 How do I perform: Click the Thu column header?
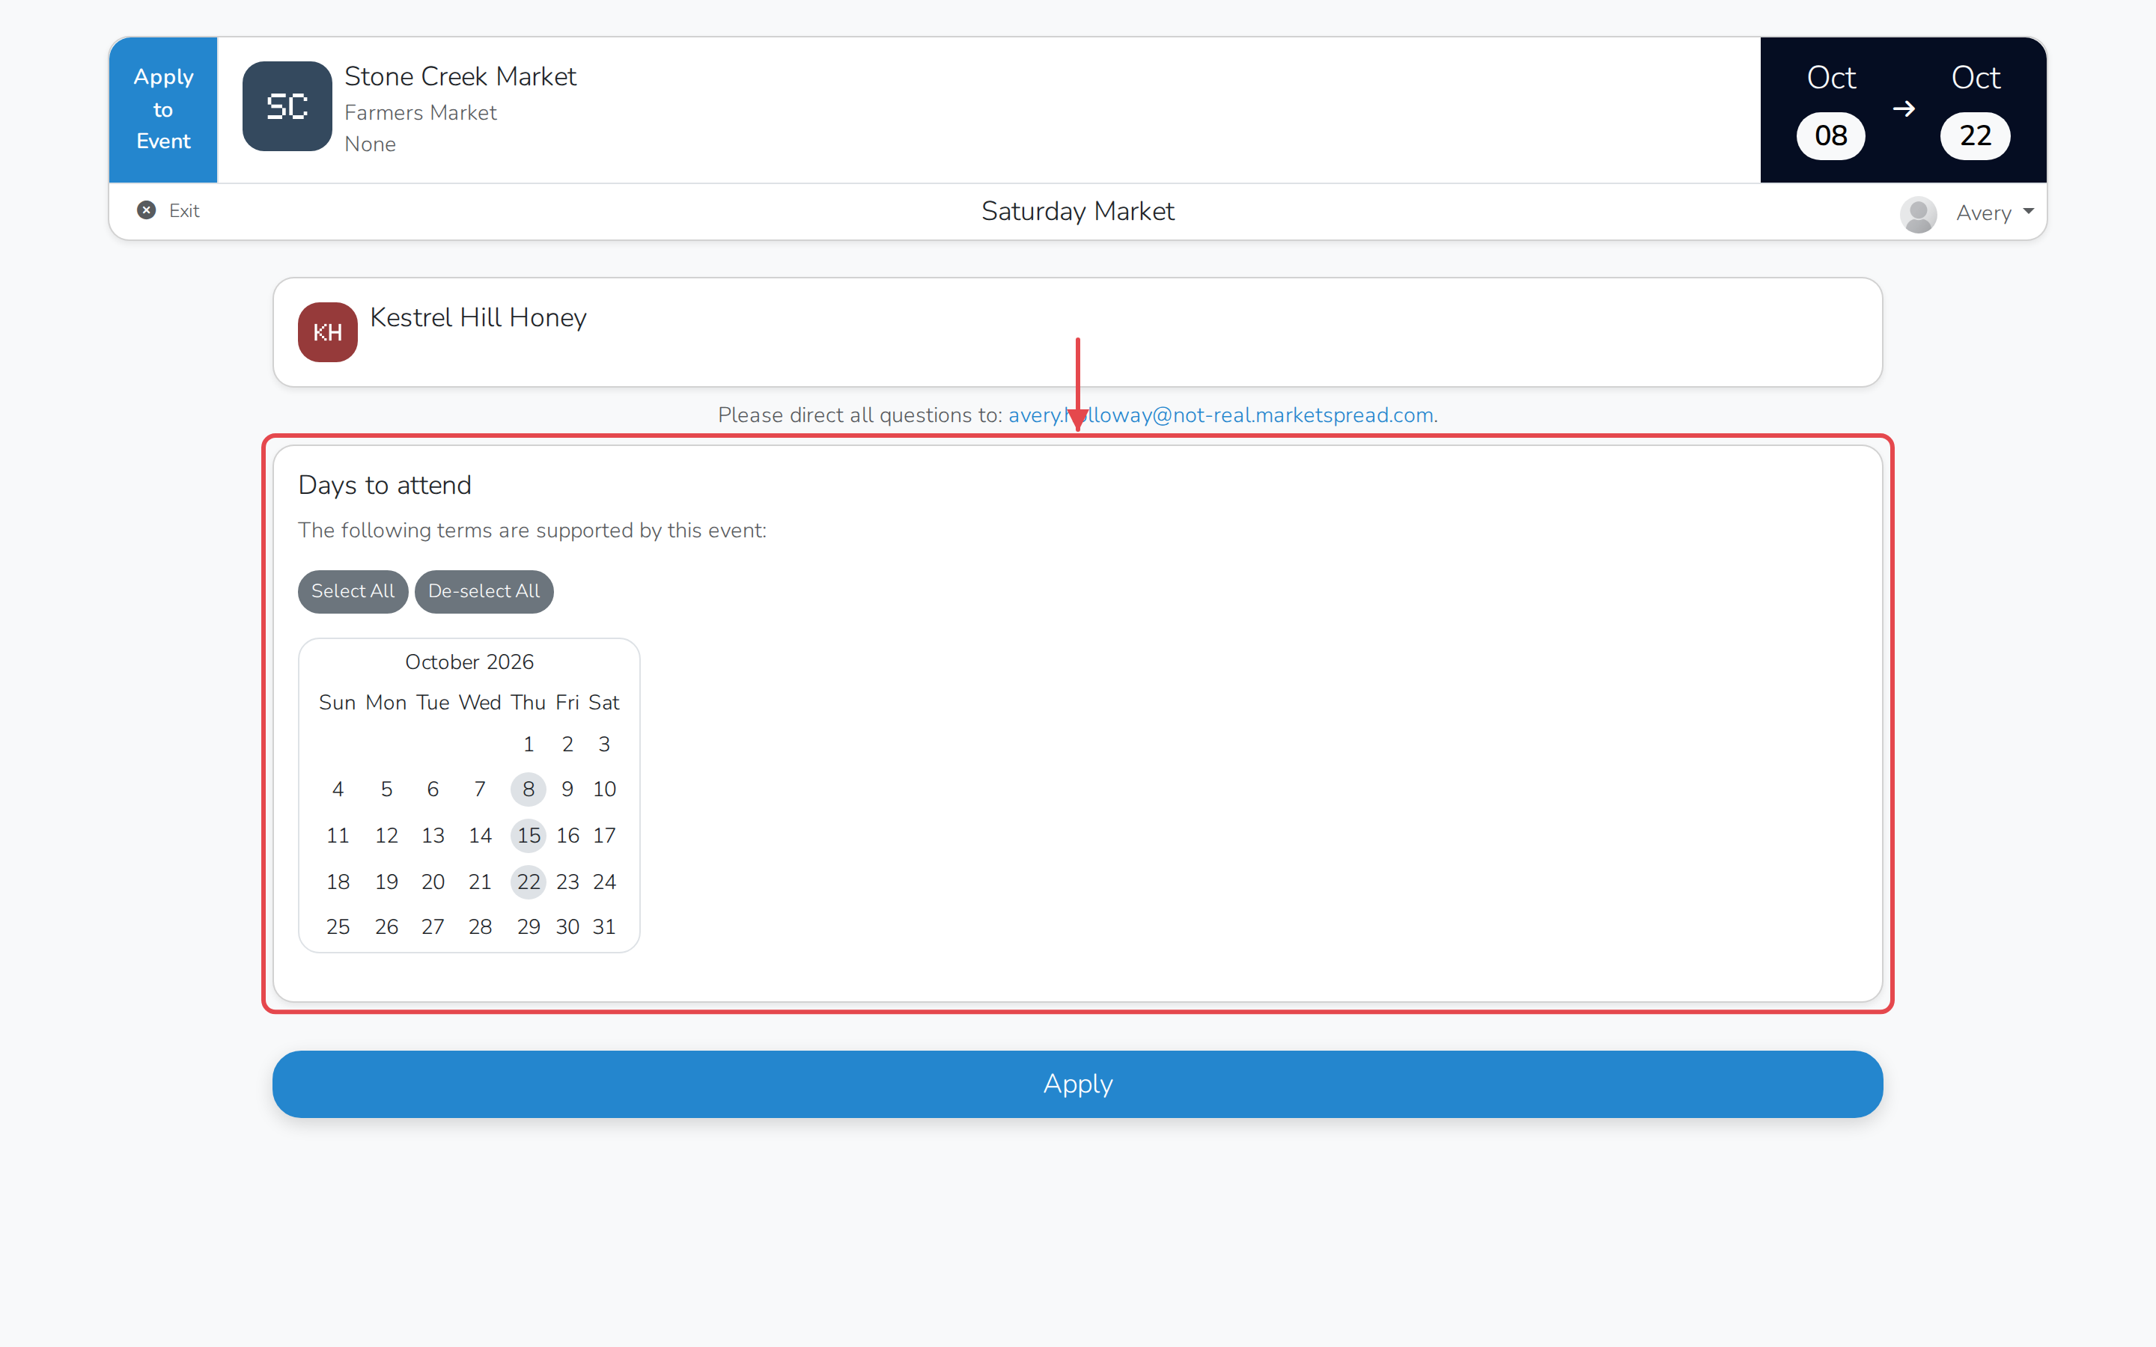(529, 703)
